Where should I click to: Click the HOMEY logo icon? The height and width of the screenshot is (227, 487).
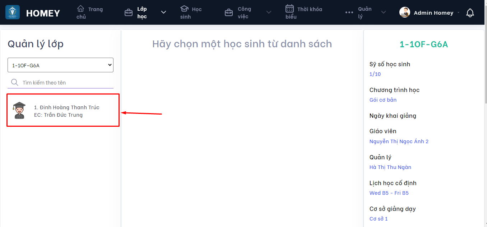12,12
